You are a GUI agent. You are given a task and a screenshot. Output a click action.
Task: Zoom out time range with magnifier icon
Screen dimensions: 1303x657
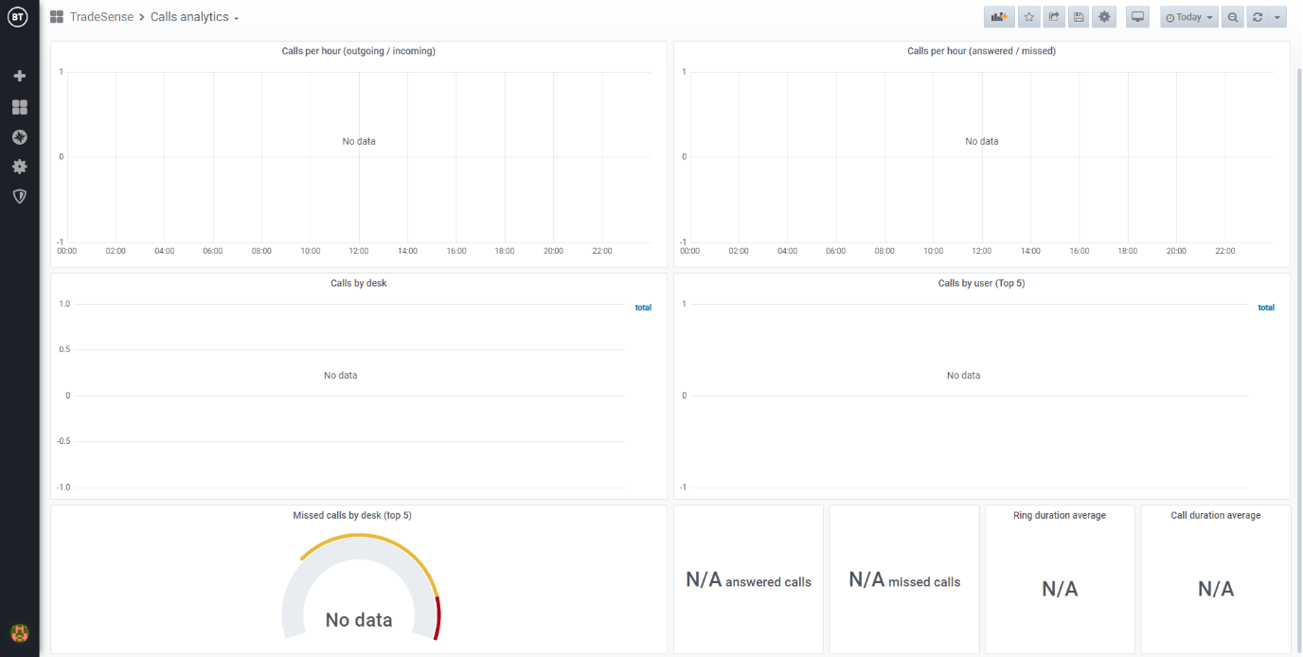tap(1232, 17)
